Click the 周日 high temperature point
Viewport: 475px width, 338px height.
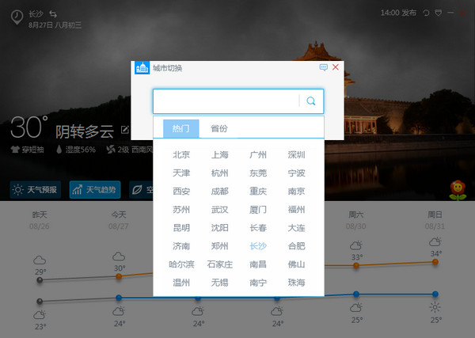click(x=435, y=261)
